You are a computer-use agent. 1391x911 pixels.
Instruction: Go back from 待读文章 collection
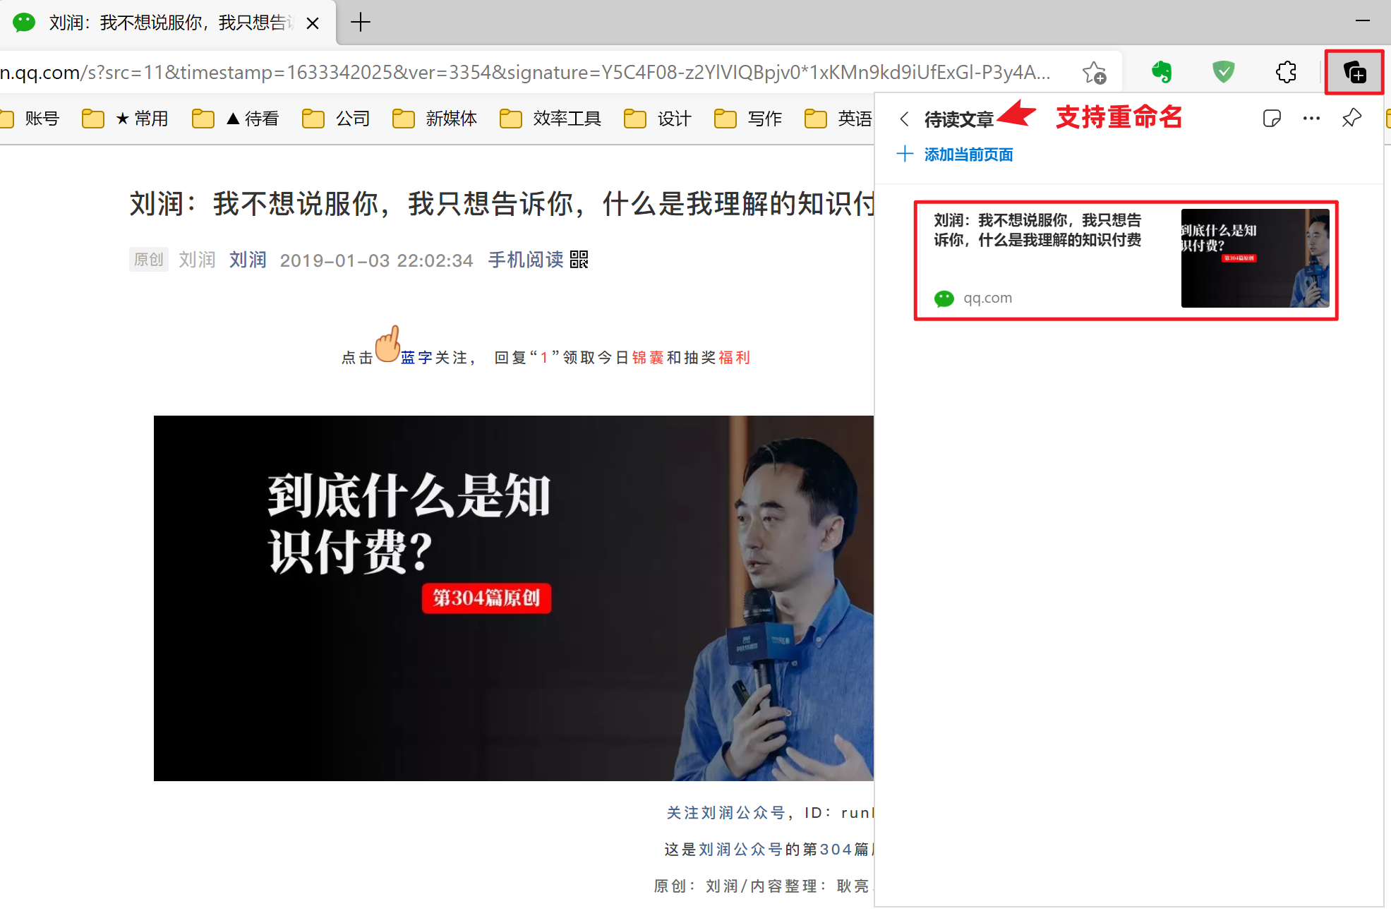click(x=904, y=119)
